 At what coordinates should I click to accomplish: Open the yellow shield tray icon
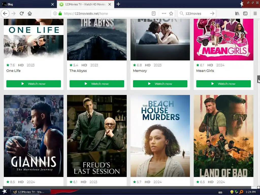(232, 192)
